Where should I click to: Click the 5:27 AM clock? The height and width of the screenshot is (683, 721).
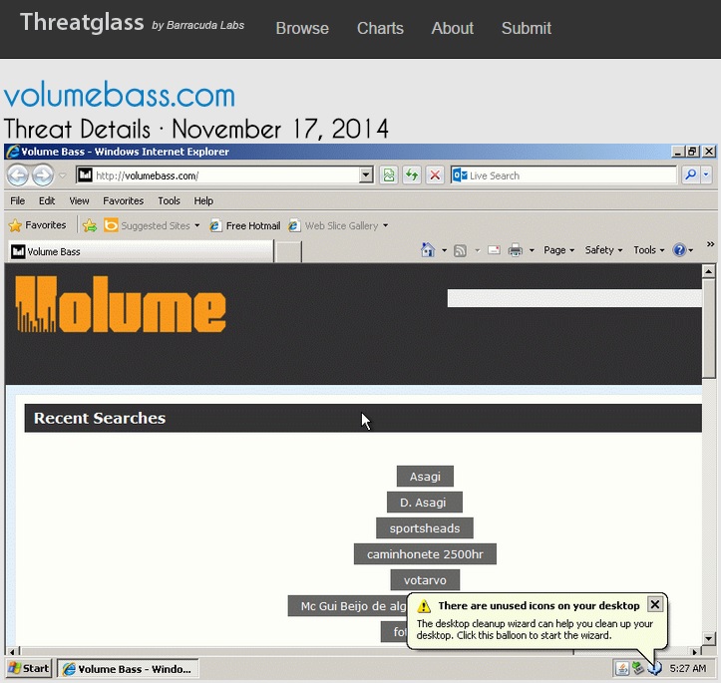click(x=688, y=668)
